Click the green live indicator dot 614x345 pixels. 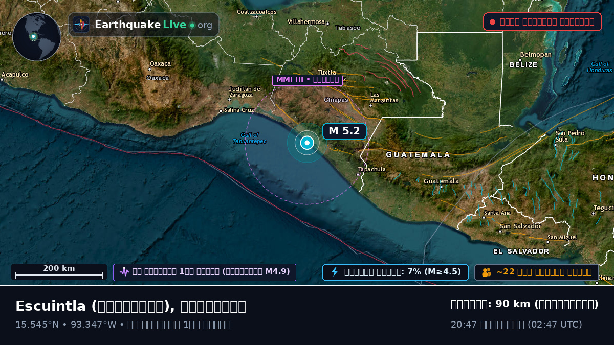192,25
